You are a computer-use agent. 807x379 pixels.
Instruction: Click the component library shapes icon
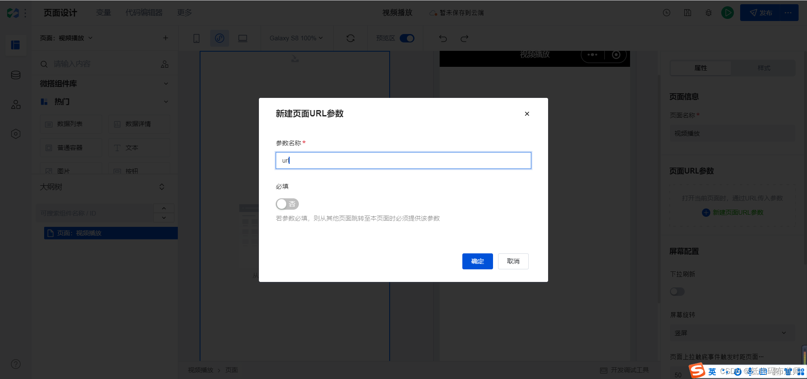(x=165, y=64)
